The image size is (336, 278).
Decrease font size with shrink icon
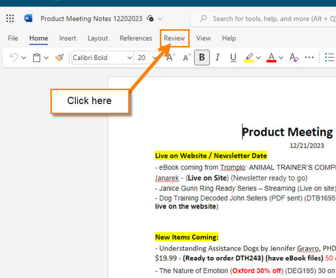186,58
